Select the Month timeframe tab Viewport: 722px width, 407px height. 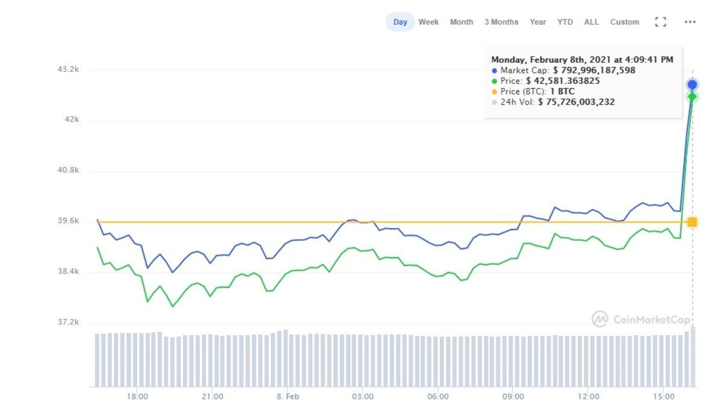461,22
